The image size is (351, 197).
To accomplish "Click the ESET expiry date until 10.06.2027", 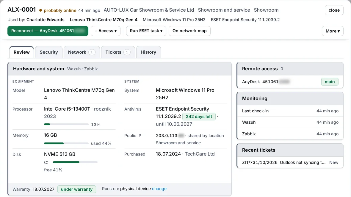I will point(174,124).
